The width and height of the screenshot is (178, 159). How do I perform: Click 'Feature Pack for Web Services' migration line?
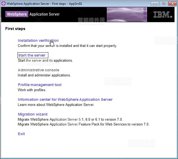coord(84,124)
